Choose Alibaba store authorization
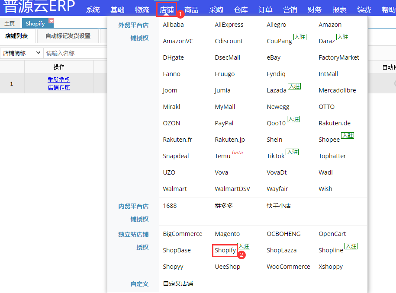This screenshot has width=396, height=293. click(173, 25)
